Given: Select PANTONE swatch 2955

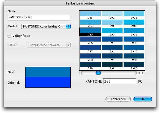Looking at the screenshot, I should coord(134,56).
